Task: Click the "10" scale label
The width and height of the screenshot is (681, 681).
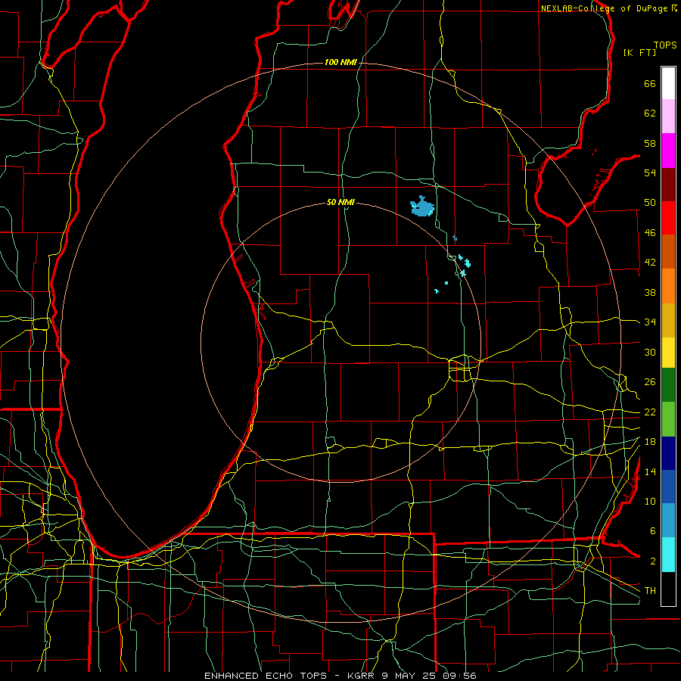Action: [650, 502]
